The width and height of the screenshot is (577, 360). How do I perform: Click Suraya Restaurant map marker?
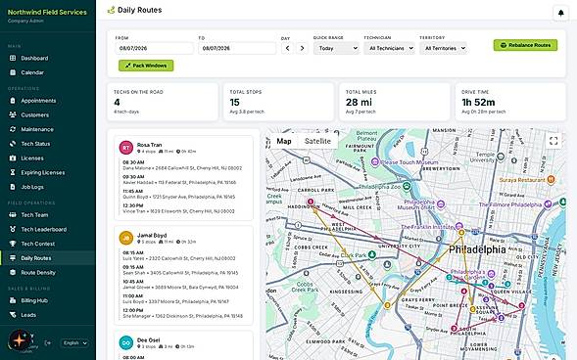click(x=551, y=180)
